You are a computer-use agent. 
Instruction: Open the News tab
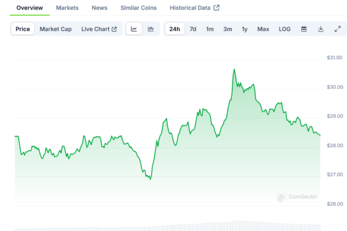(99, 8)
